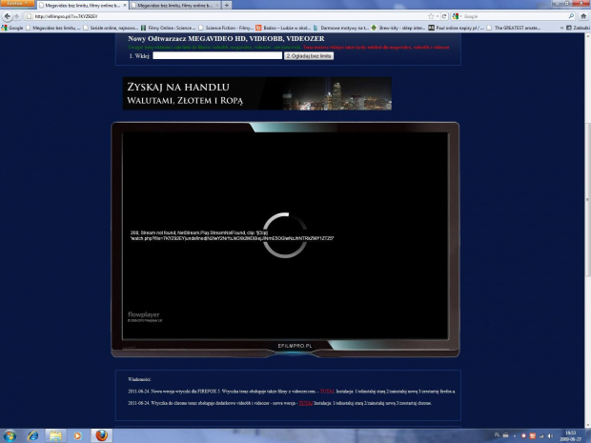Click the efilmpro.pl address bar

click(x=226, y=16)
